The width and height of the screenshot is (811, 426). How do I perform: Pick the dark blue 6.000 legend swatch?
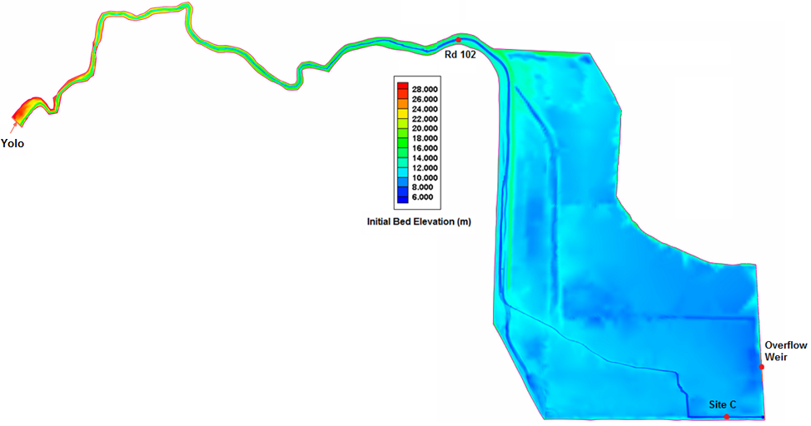click(402, 198)
